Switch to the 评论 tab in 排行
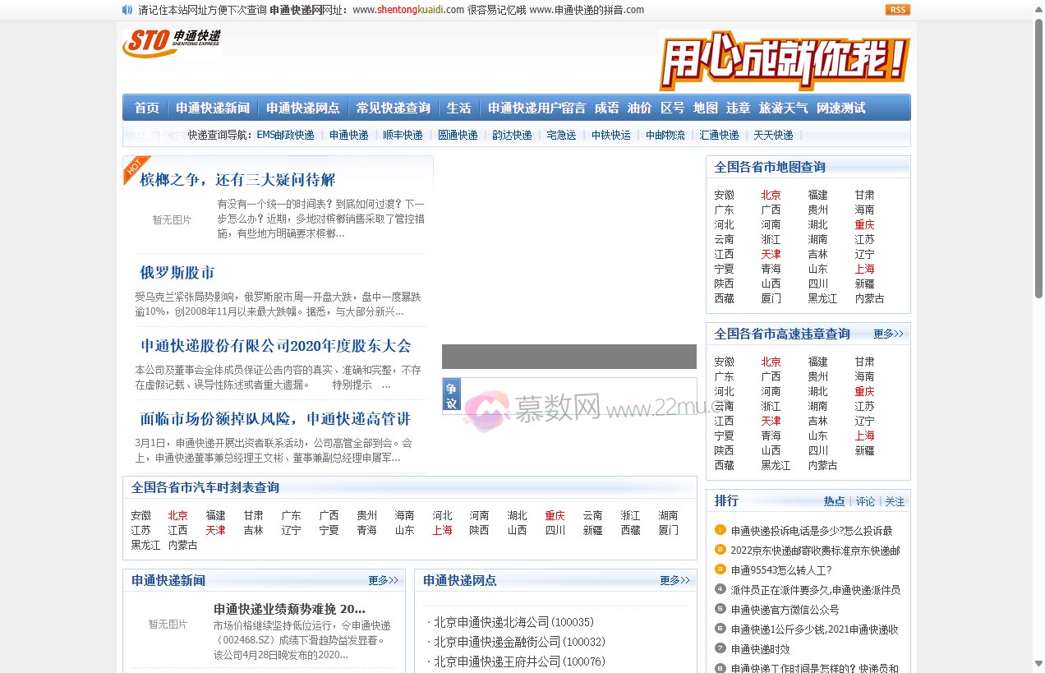1045x673 pixels. tap(865, 500)
